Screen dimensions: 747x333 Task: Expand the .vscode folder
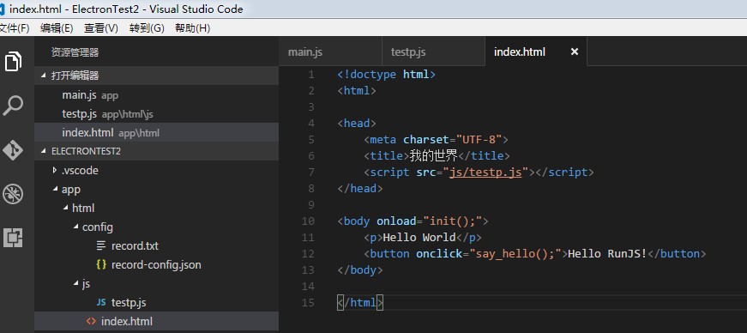click(156, 170)
